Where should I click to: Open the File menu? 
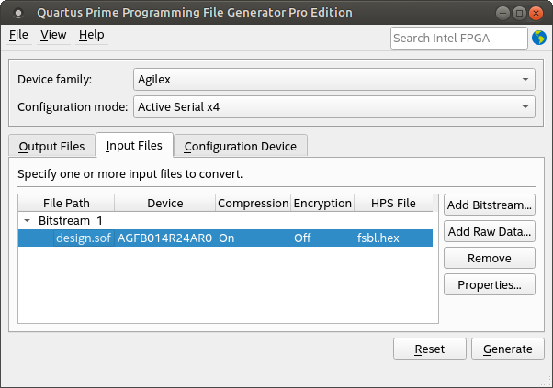pyautogui.click(x=18, y=35)
